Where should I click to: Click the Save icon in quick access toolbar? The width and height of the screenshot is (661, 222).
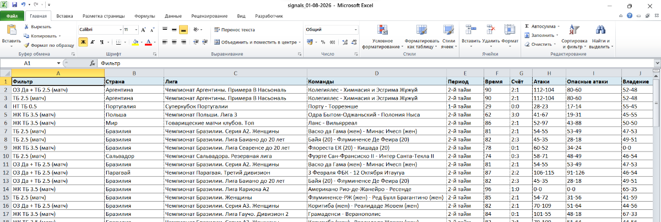[14, 5]
